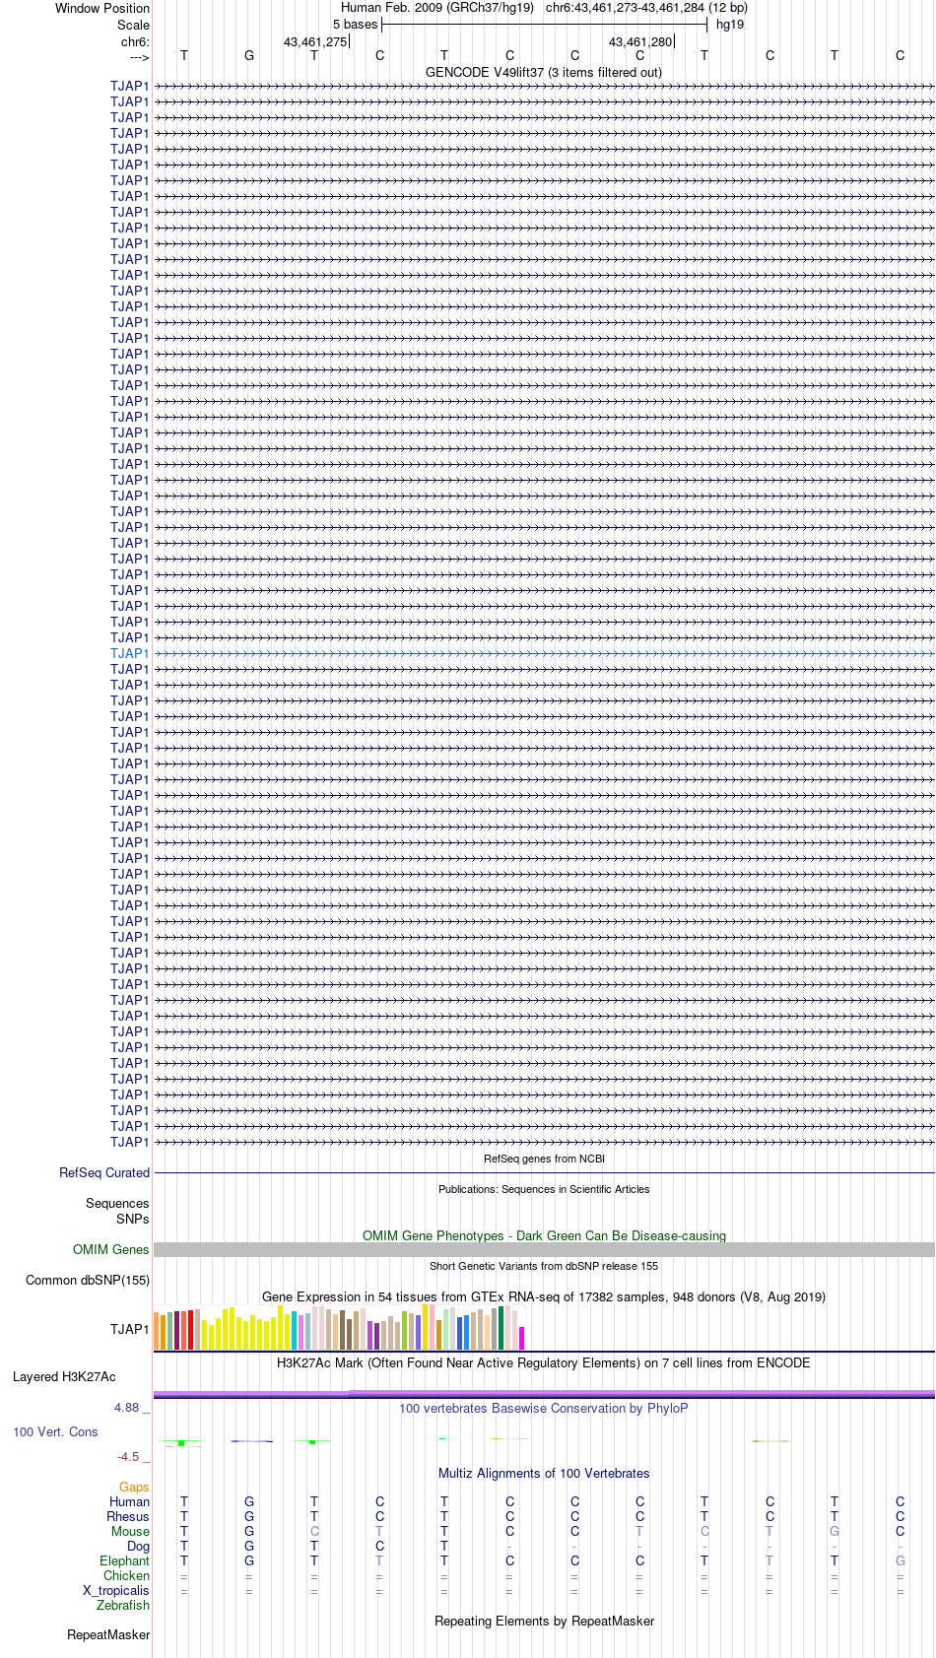Click the TJAP1 GTEx expression bar chart
Screen dimensions: 936x1658
point(339,1327)
